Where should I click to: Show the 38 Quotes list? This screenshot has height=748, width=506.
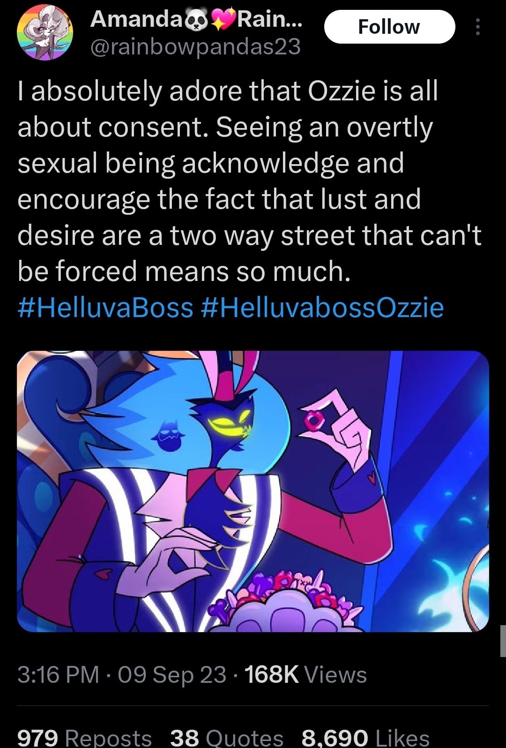click(x=227, y=737)
